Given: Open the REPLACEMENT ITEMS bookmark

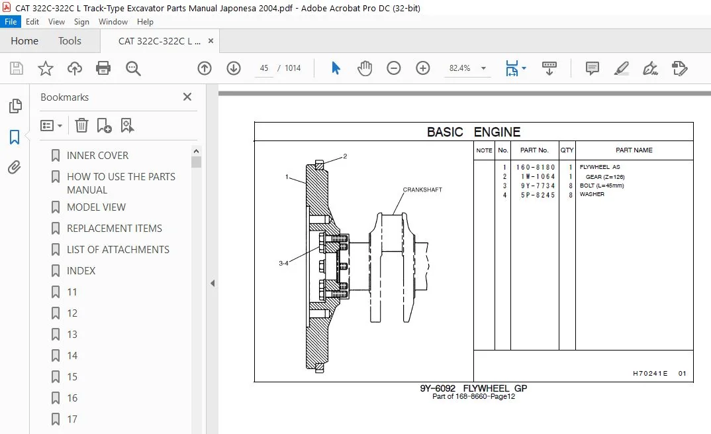Looking at the screenshot, I should 115,229.
